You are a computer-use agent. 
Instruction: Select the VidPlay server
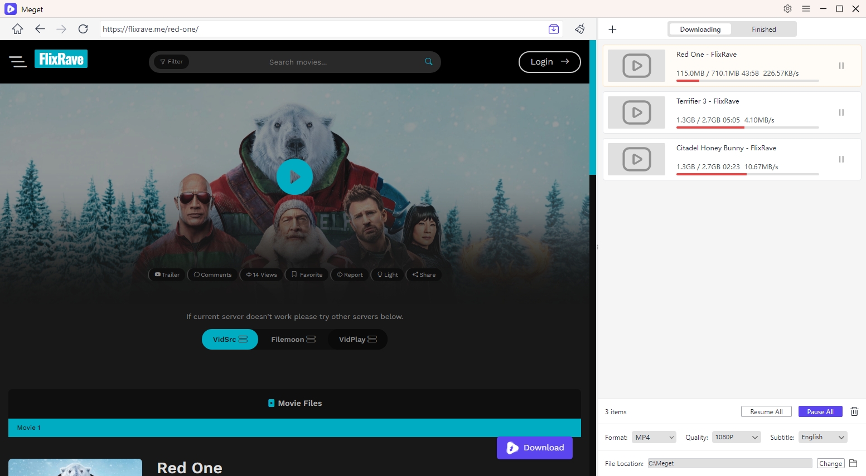tap(357, 339)
